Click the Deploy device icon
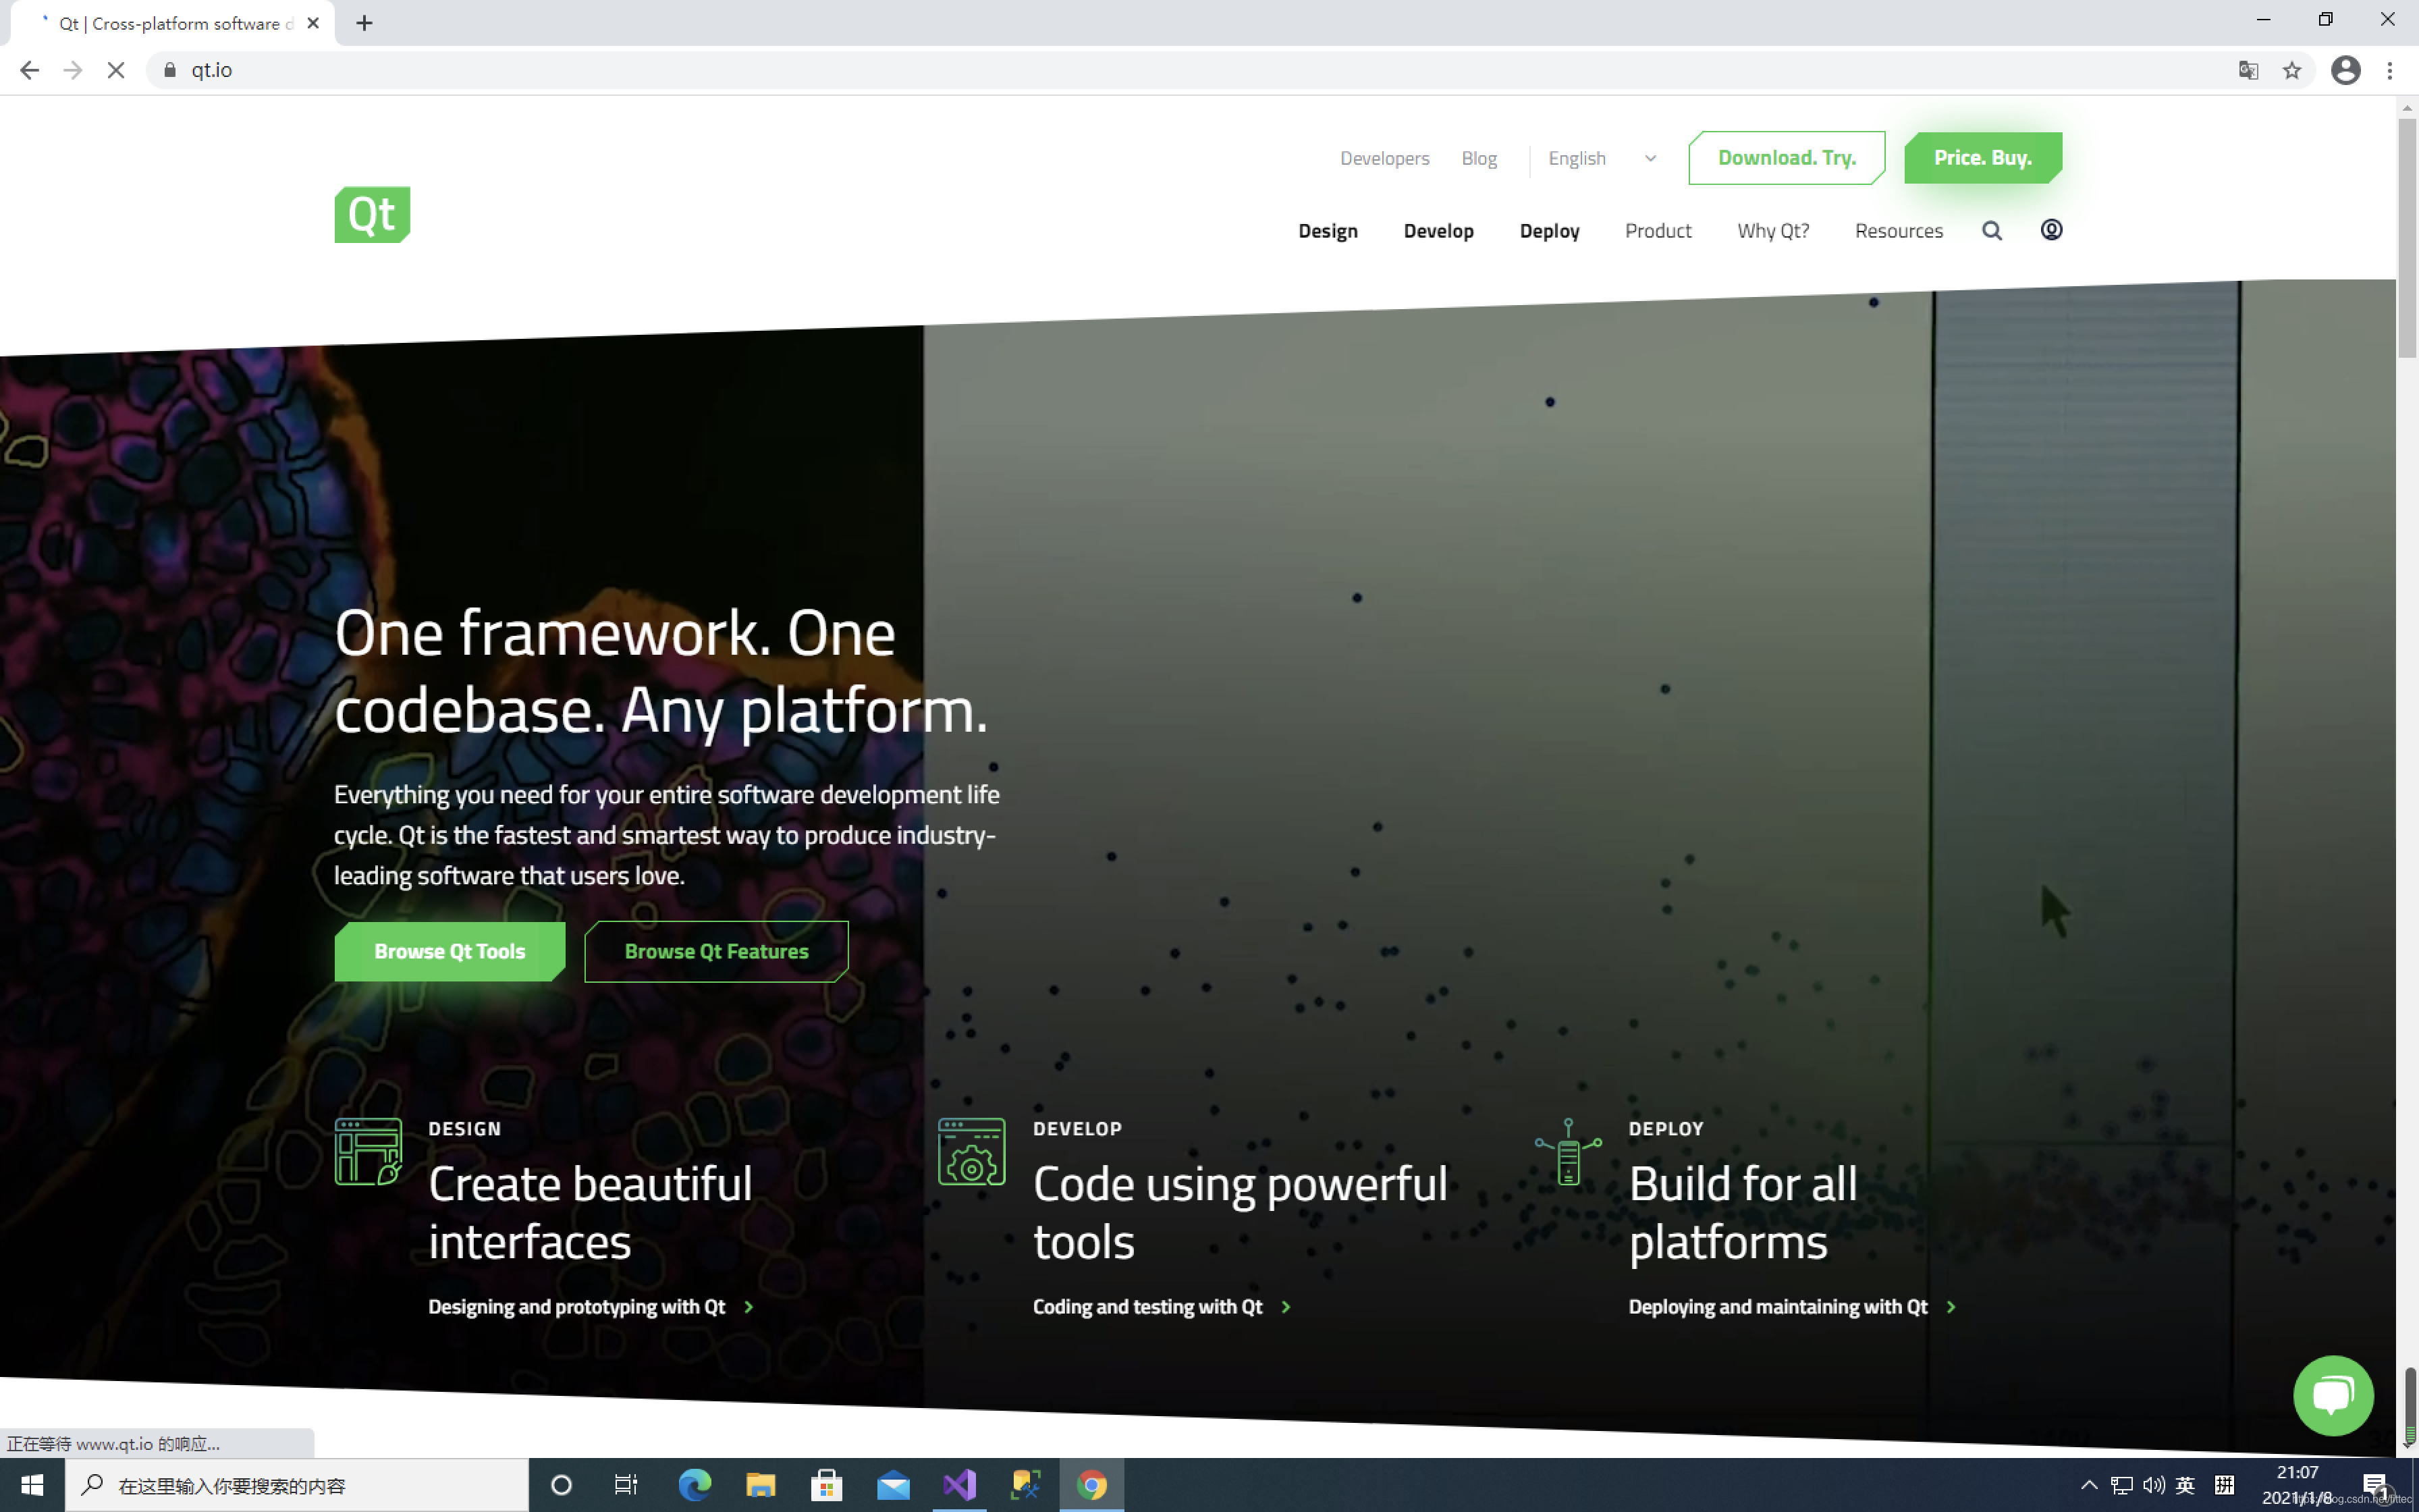 (1569, 1151)
